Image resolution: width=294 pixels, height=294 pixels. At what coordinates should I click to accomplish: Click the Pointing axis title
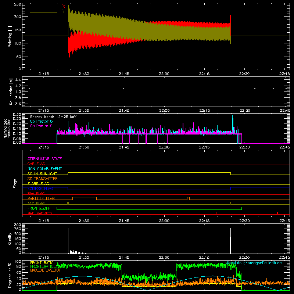[10, 36]
